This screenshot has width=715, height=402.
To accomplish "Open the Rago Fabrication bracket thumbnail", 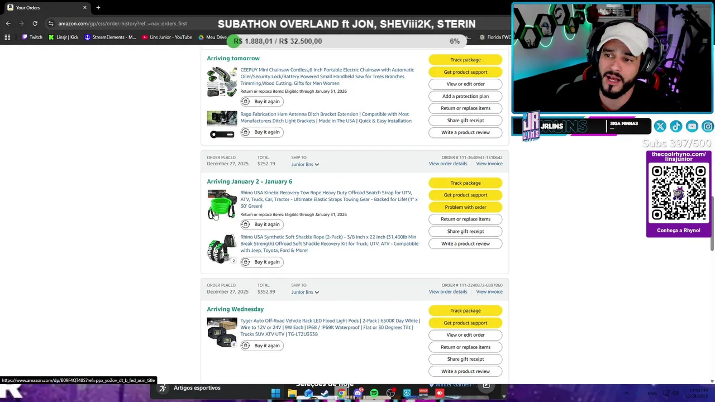I will click(x=222, y=124).
